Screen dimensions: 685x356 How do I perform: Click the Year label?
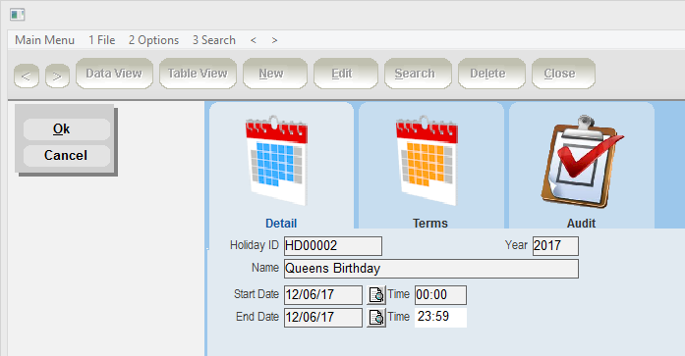516,245
